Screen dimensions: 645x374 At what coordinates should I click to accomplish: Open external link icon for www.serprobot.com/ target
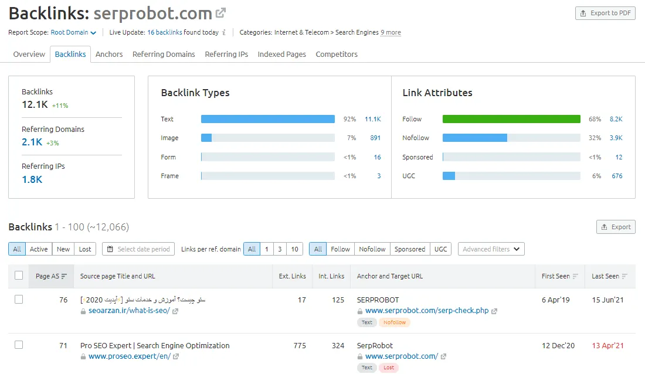pos(443,357)
